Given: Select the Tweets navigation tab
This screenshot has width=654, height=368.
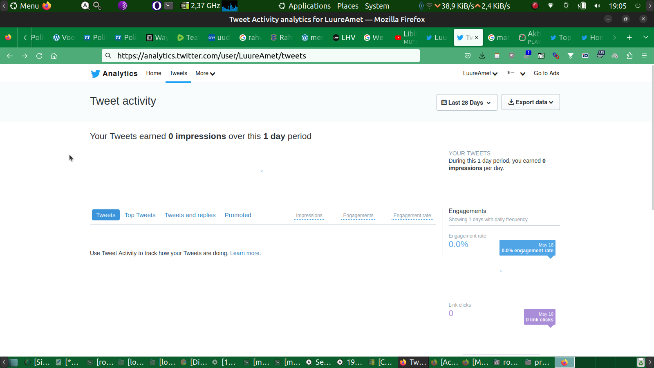Looking at the screenshot, I should point(178,73).
